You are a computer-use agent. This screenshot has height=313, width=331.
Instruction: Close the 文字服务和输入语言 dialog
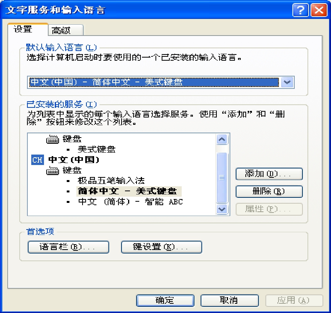(319, 10)
